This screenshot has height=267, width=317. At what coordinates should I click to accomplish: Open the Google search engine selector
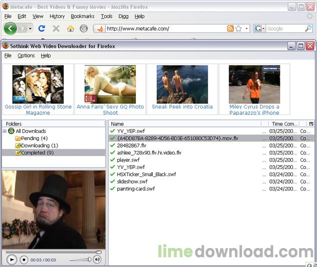tap(259, 28)
